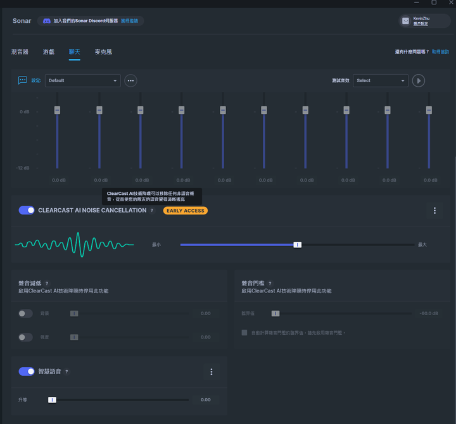Click the -12 dB axis label

coord(23,168)
